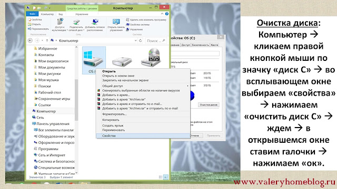This screenshot has width=337, height=189.
Task: Refresh the Компьютер address bar
Action: point(141,40)
